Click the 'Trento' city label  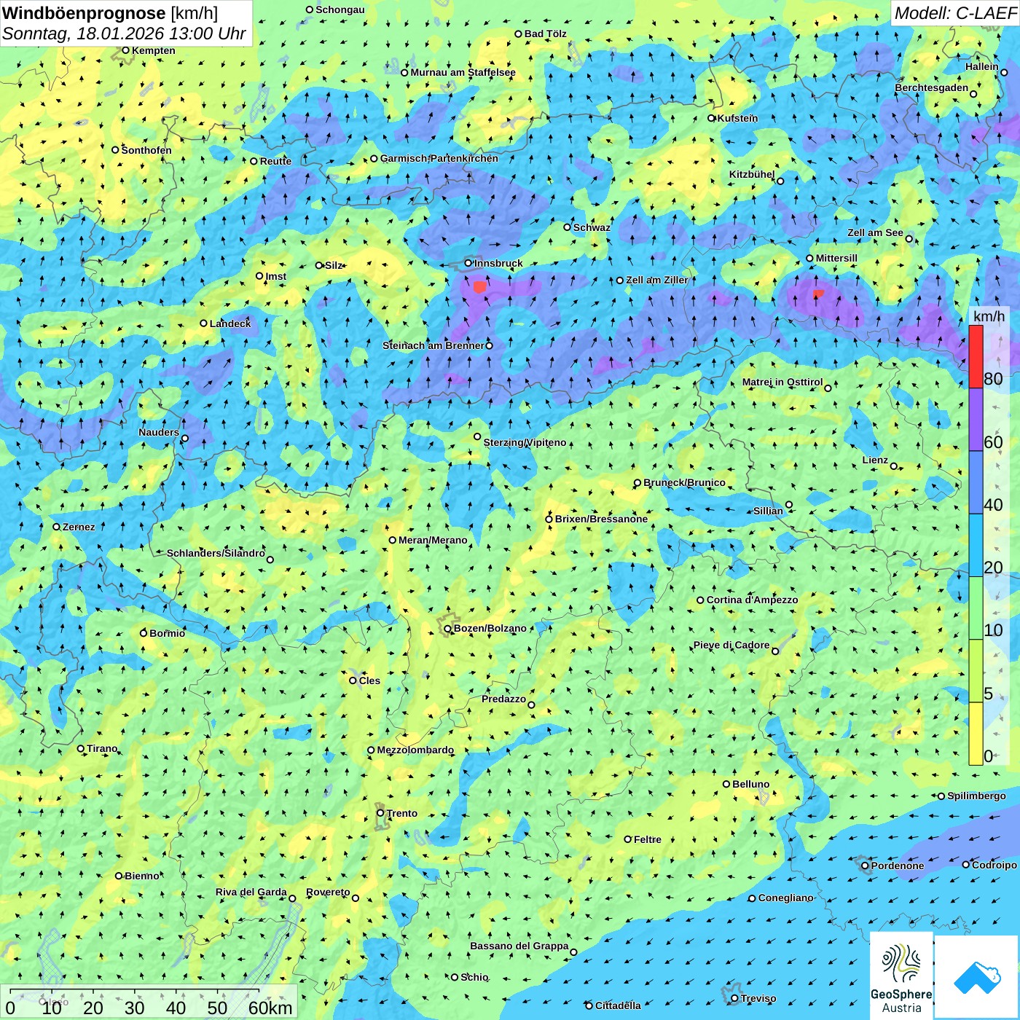(x=402, y=813)
